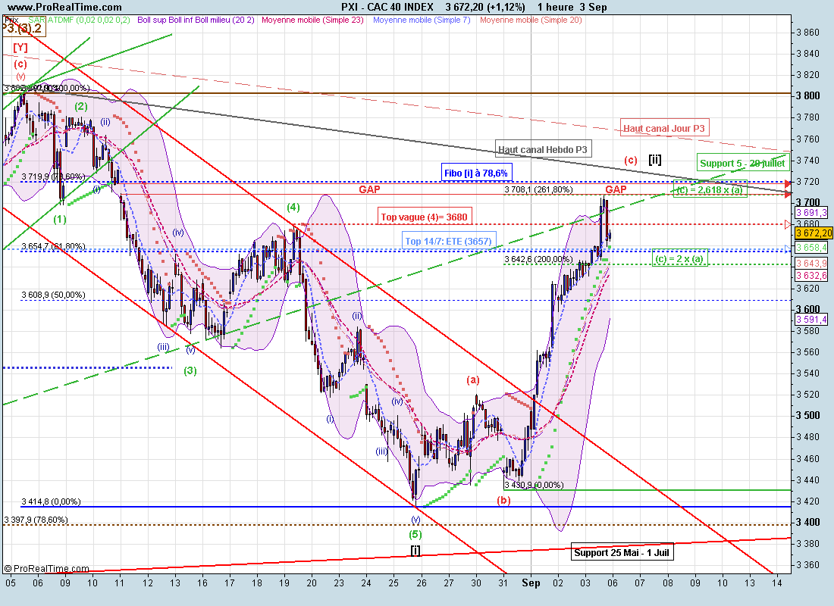Click the PXI - CAC 40 INDEX title
Image resolution: width=834 pixels, height=606 pixels.
click(387, 7)
